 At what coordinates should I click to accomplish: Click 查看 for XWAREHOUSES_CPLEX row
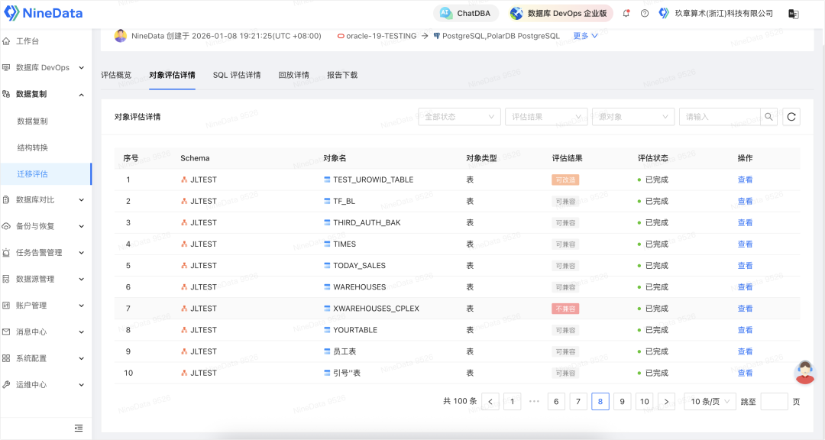pyautogui.click(x=745, y=309)
